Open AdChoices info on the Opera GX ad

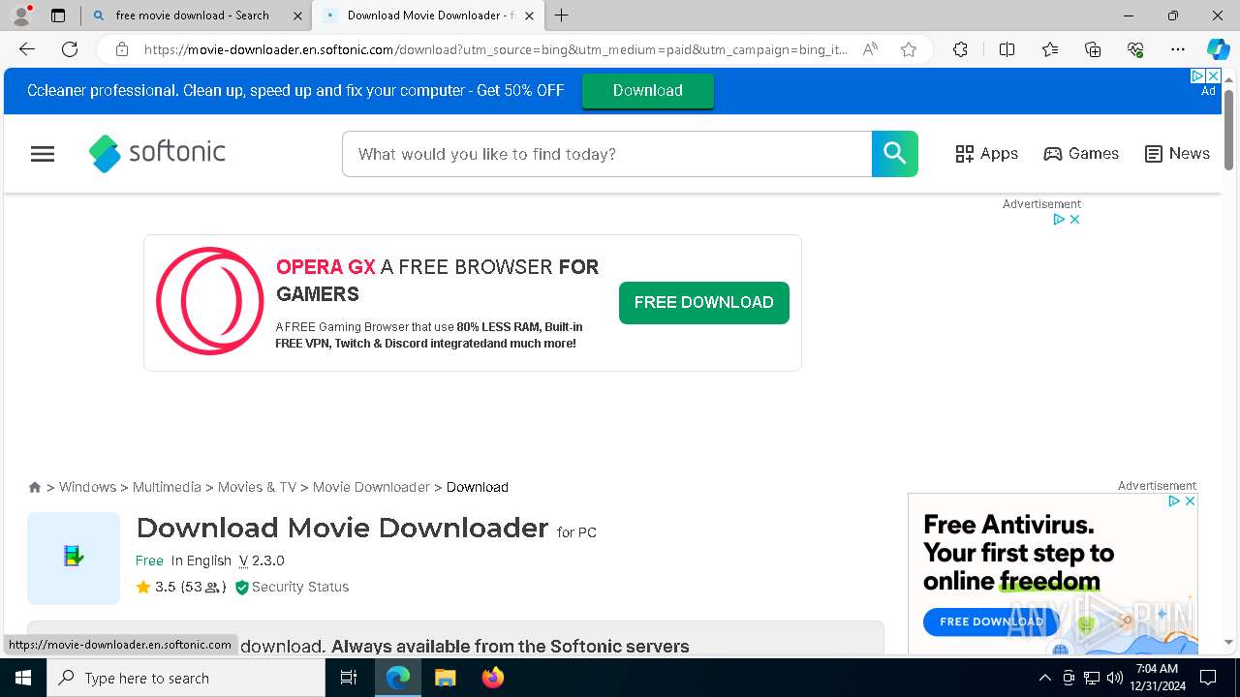coord(1059,220)
